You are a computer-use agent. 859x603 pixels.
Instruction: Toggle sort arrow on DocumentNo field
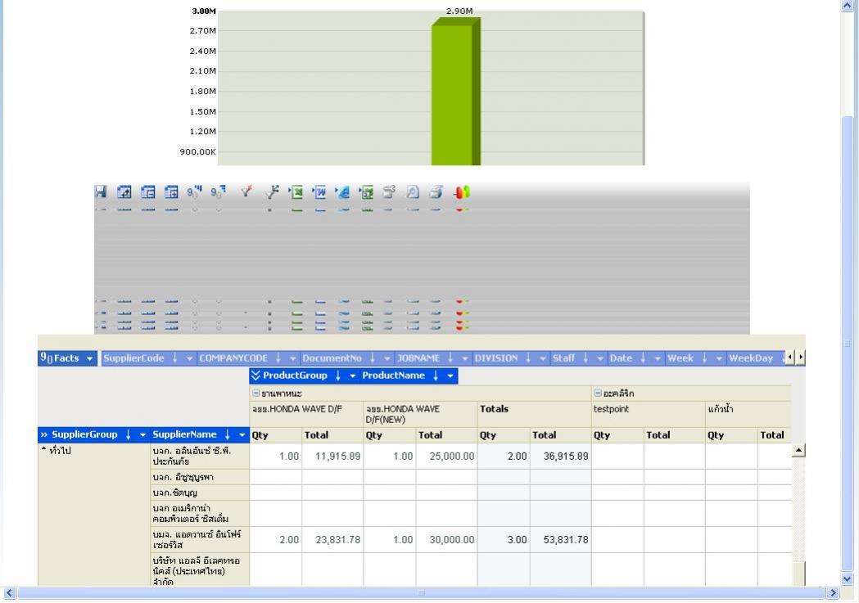[x=373, y=358]
